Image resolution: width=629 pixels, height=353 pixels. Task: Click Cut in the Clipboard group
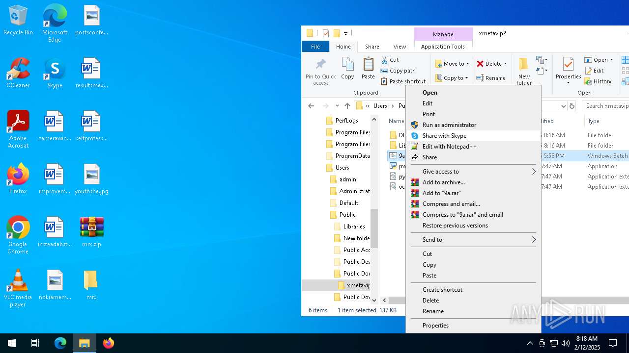pos(390,60)
